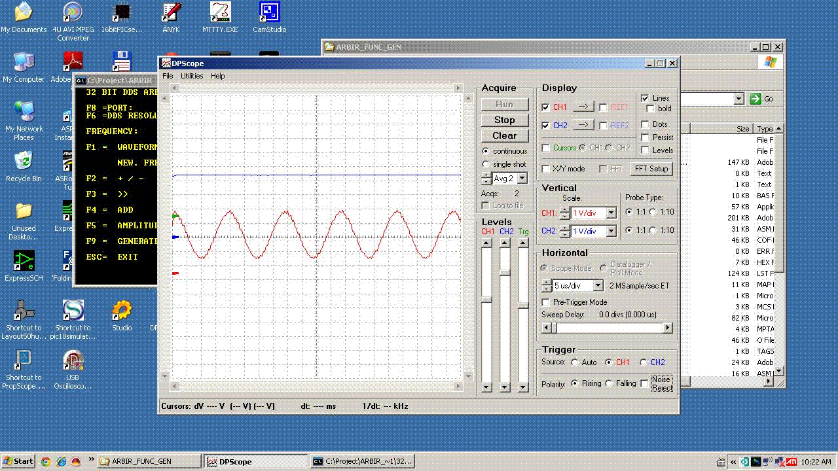Toggle the CH2 display checkbox
The height and width of the screenshot is (471, 838).
click(546, 126)
